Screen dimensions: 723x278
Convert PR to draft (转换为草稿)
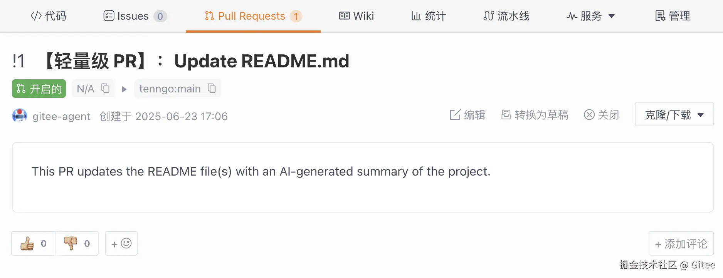click(535, 115)
